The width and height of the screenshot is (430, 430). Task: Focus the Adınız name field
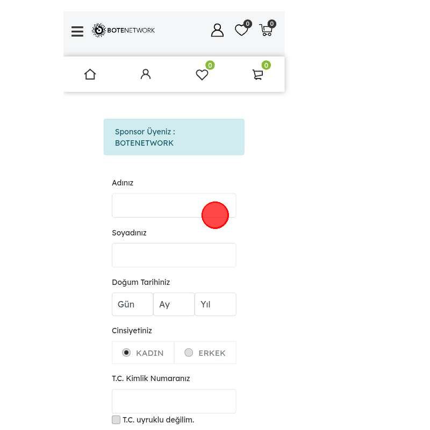coord(156,205)
